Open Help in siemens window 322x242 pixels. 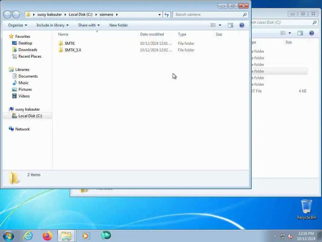click(242, 25)
